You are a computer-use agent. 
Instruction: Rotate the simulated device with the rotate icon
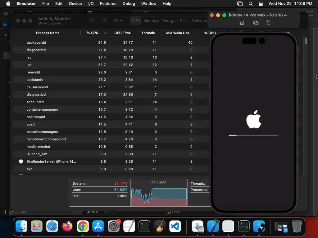coord(268,23)
